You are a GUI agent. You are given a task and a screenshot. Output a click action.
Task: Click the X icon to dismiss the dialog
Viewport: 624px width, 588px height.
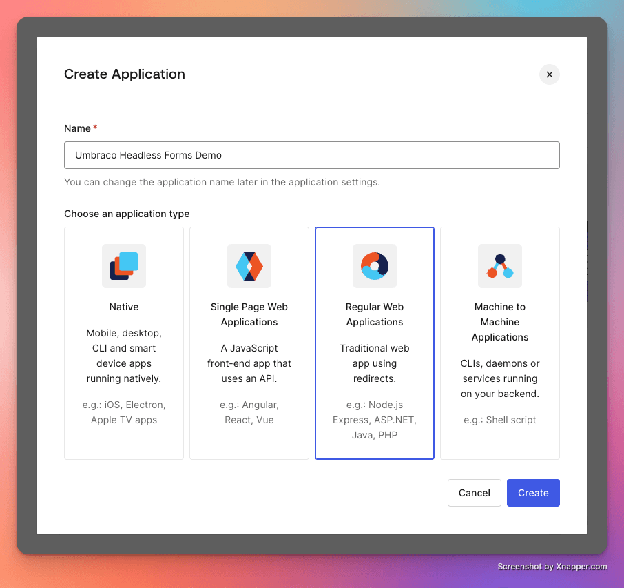coord(549,74)
